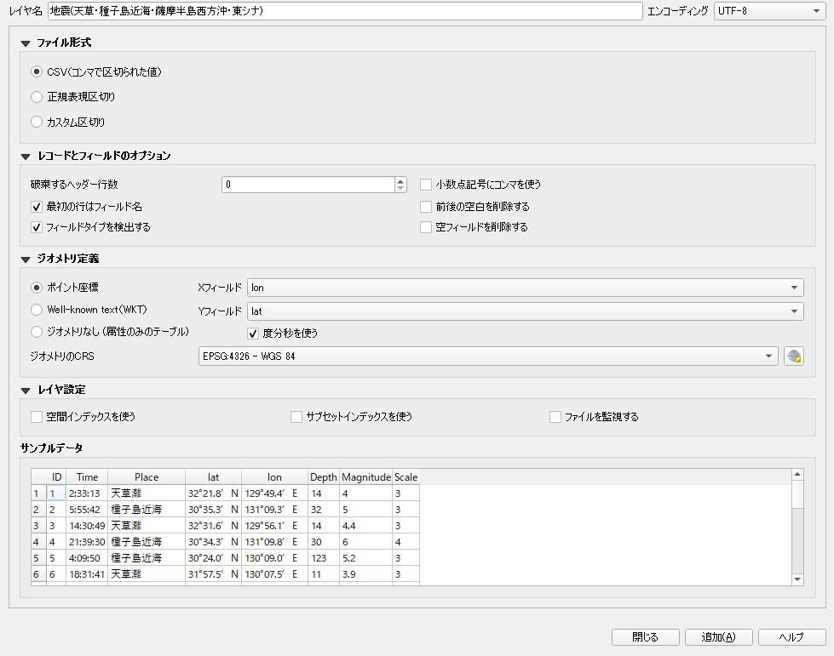Open help with the ヘルプ button

click(x=791, y=636)
